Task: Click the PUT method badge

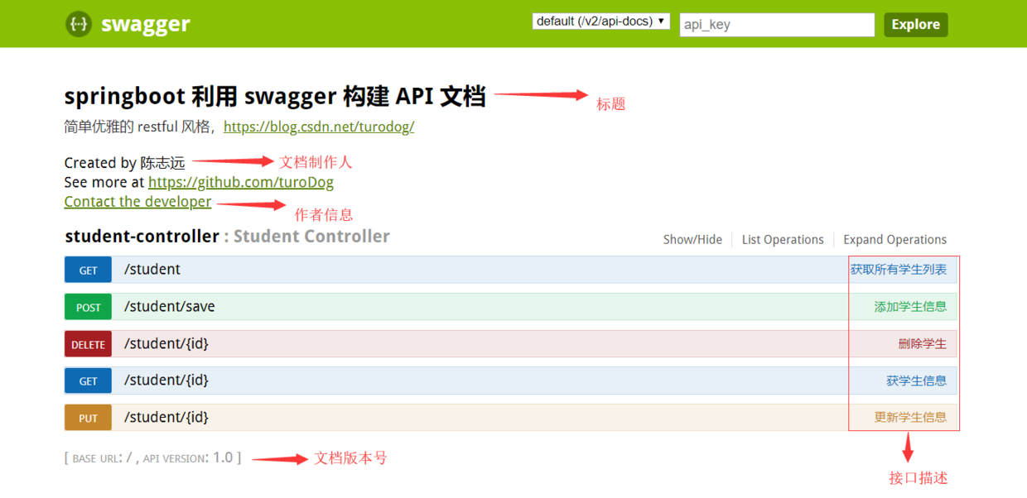Action: coord(89,418)
